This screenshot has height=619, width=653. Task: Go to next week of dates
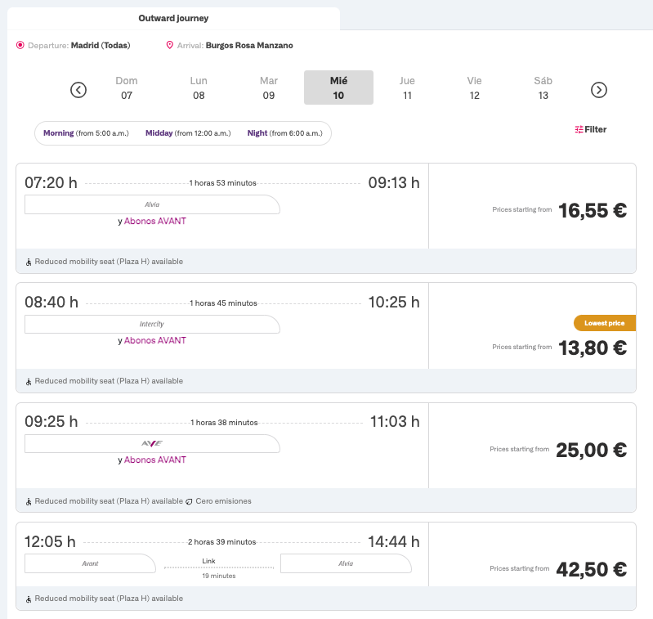599,90
